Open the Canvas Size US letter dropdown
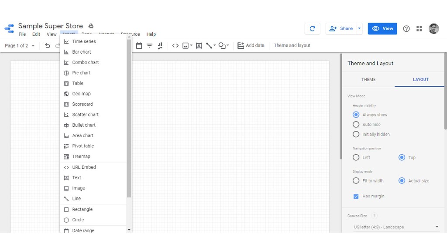447x251 pixels. (396, 227)
